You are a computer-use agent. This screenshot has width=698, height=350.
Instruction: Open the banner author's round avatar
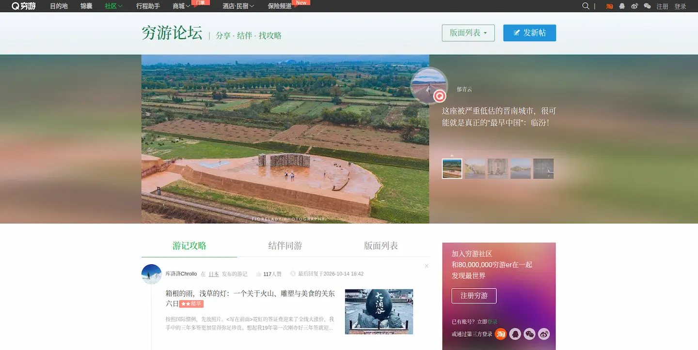pos(429,86)
